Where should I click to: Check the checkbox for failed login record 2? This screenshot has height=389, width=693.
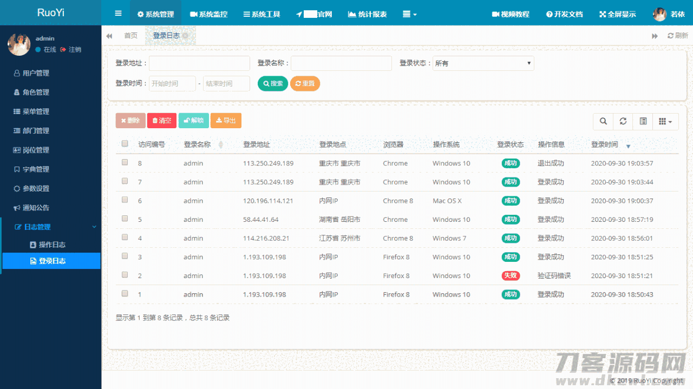(x=125, y=275)
